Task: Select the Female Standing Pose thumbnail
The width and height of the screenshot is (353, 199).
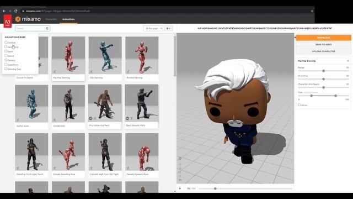Action: tap(68, 152)
